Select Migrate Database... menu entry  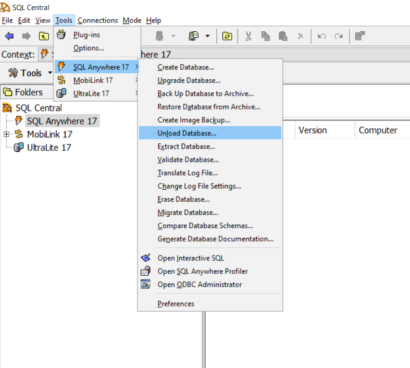pos(210,212)
